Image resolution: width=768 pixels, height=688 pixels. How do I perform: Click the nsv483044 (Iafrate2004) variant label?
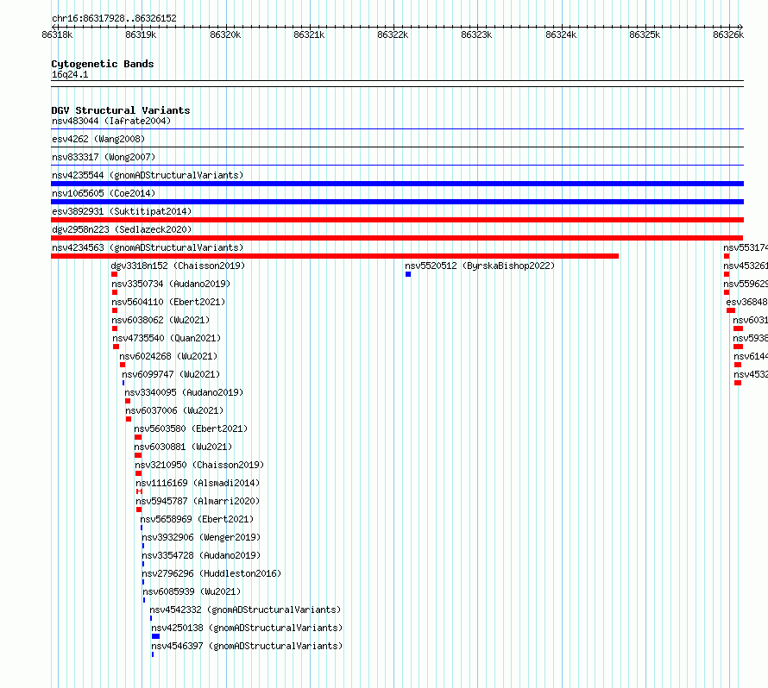111,121
